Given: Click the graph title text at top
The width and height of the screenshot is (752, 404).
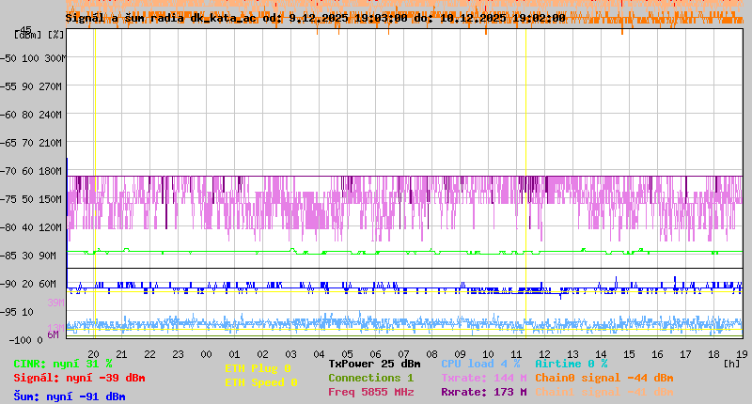Looking at the screenshot, I should tap(315, 17).
